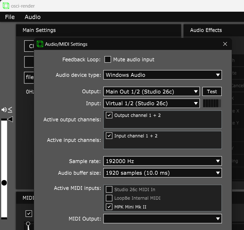Open the Audio buffer size dropdown
This screenshot has height=230, width=244.
[x=162, y=173]
